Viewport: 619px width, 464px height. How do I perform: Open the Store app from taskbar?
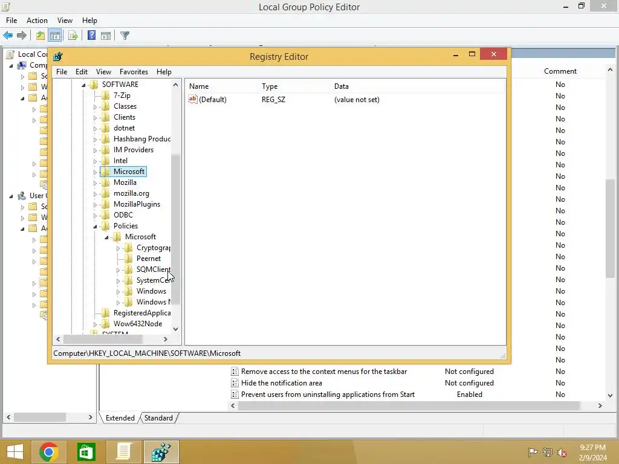(86, 452)
